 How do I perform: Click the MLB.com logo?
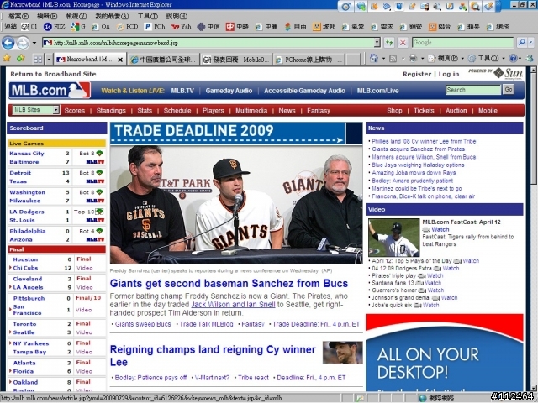click(50, 90)
